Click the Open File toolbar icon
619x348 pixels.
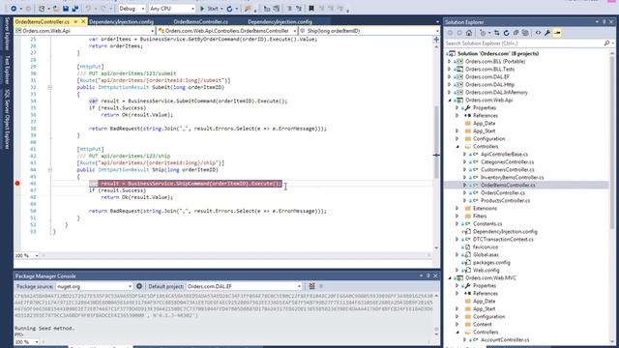pos(56,9)
